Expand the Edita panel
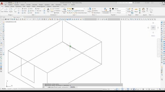This screenshot has height=92, width=165. click(x=34, y=15)
